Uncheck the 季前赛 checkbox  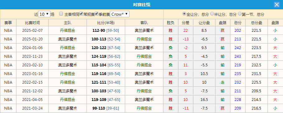(97, 14)
